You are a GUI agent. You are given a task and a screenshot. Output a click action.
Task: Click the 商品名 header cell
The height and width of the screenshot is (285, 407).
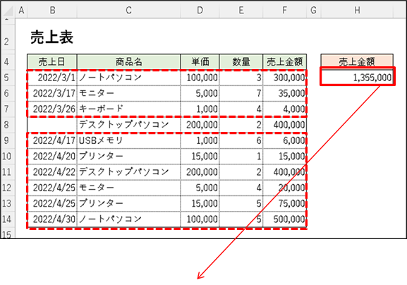129,62
